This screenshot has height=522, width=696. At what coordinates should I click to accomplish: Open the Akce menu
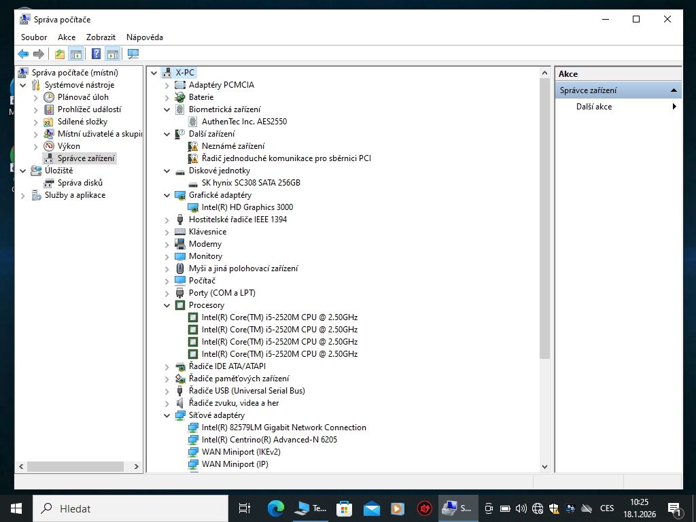point(66,37)
